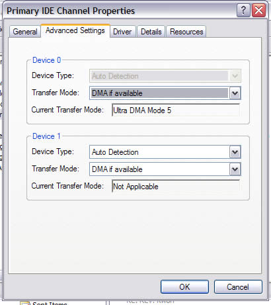
Task: Expand Device 0 Transfer Mode dropdown arrow
Action: point(235,93)
